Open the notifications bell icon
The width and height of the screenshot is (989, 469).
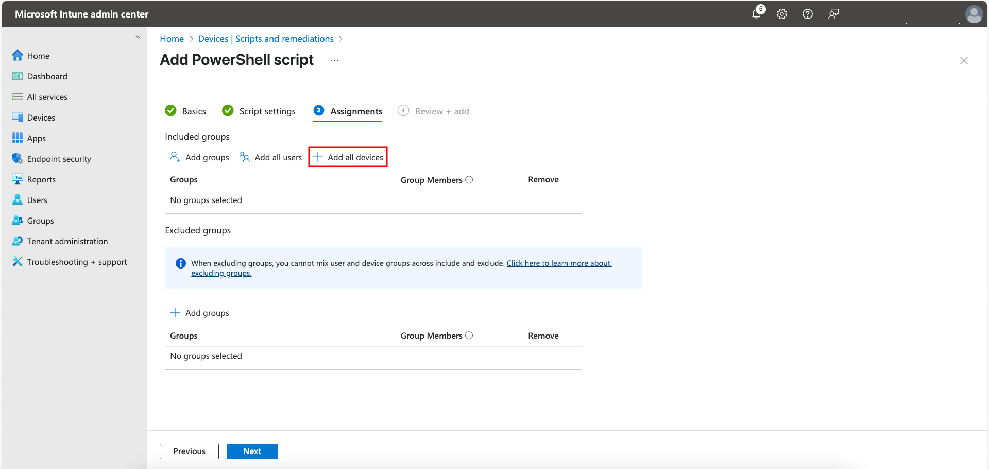click(756, 14)
